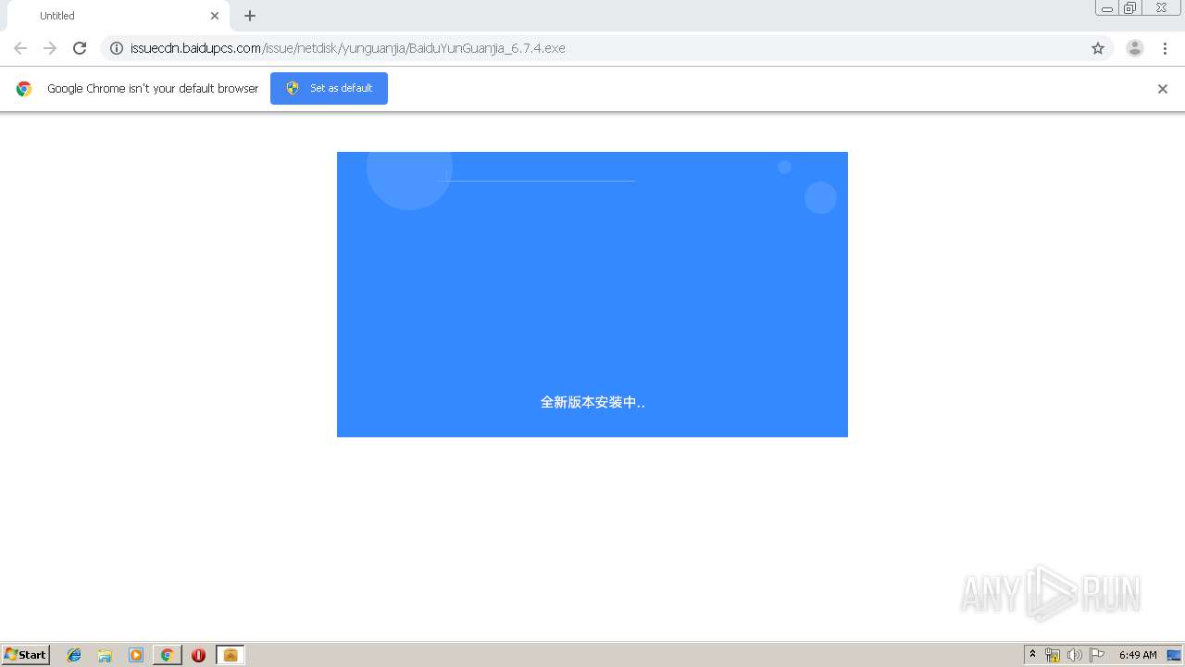The width and height of the screenshot is (1185, 667).
Task: Set Chrome as default browser
Action: coord(329,88)
